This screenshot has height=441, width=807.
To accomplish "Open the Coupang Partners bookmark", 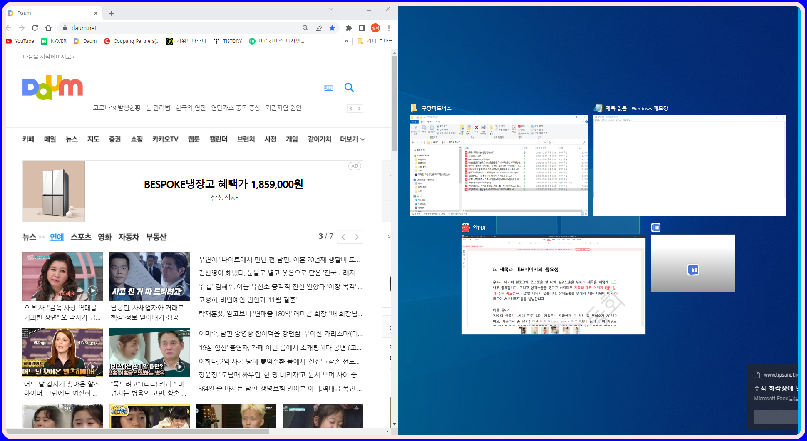I will [x=132, y=41].
